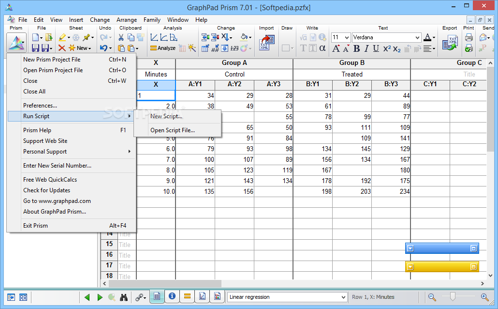Toggle the navigator panel icon in status bar
The height and width of the screenshot is (309, 498).
coord(11,297)
